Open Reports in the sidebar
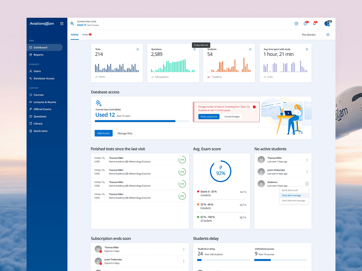Image resolution: width=362 pixels, height=271 pixels. coord(38,55)
